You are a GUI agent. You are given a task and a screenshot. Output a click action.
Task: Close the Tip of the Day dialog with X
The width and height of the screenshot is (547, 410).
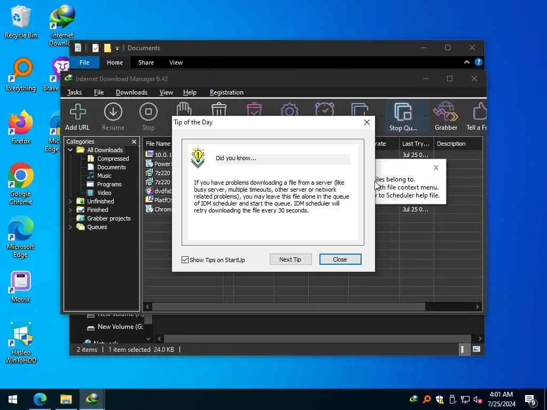coord(366,122)
